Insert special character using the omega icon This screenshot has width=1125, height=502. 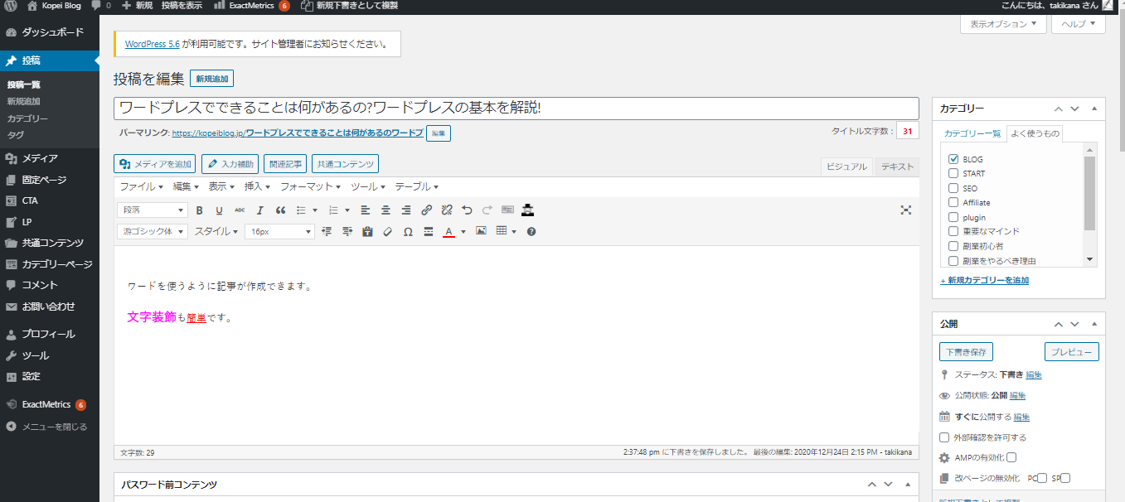[x=408, y=232]
